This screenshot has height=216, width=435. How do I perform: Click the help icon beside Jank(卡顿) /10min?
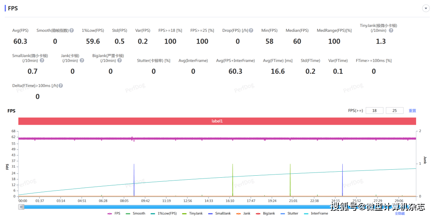(82, 60)
